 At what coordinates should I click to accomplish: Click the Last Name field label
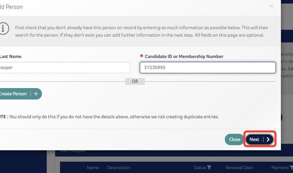pyautogui.click(x=11, y=56)
